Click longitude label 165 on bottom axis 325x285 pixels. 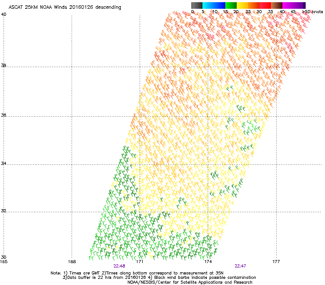click(x=4, y=262)
